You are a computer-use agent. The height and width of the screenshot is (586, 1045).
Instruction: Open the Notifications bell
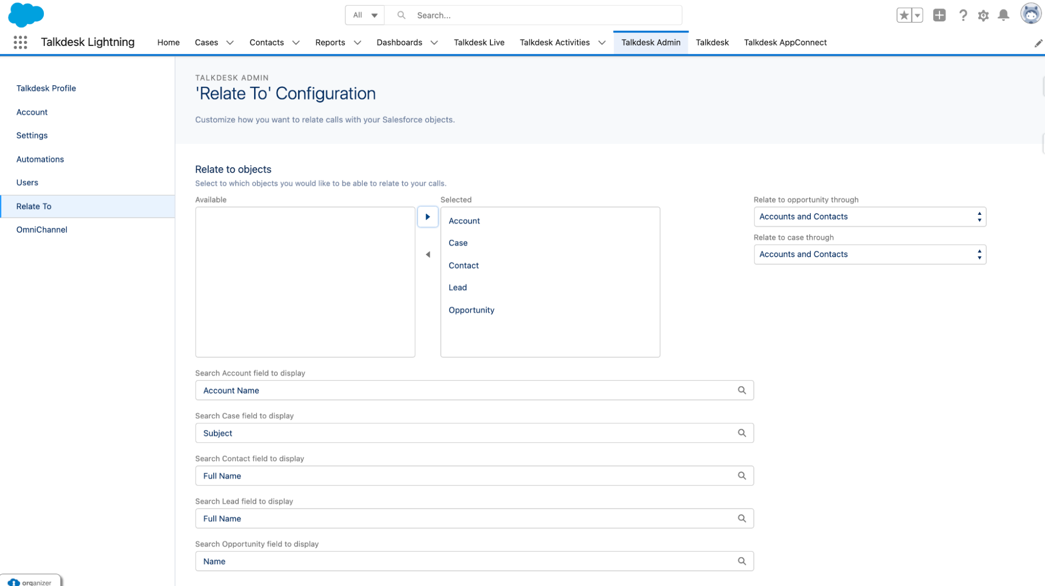coord(1003,15)
